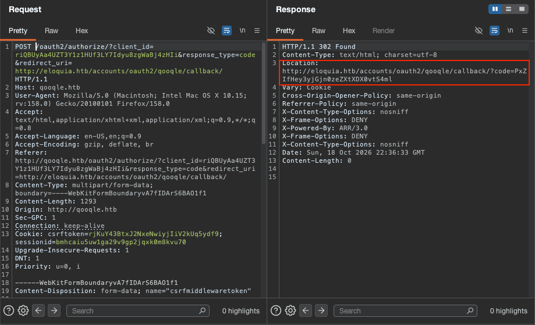This screenshot has height=325, width=535.
Task: Click Priority: u=0, i line
Action: tap(47, 267)
